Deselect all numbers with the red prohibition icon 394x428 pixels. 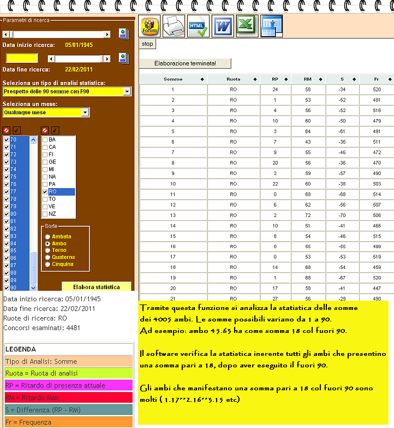pos(7,131)
